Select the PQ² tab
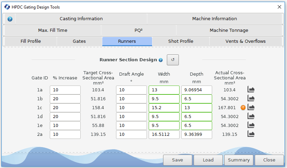The image size is (287, 168). [x=138, y=30]
